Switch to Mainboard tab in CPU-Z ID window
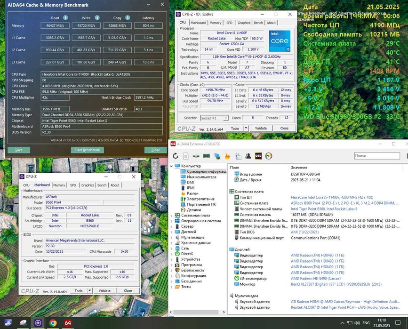 [x=198, y=23]
